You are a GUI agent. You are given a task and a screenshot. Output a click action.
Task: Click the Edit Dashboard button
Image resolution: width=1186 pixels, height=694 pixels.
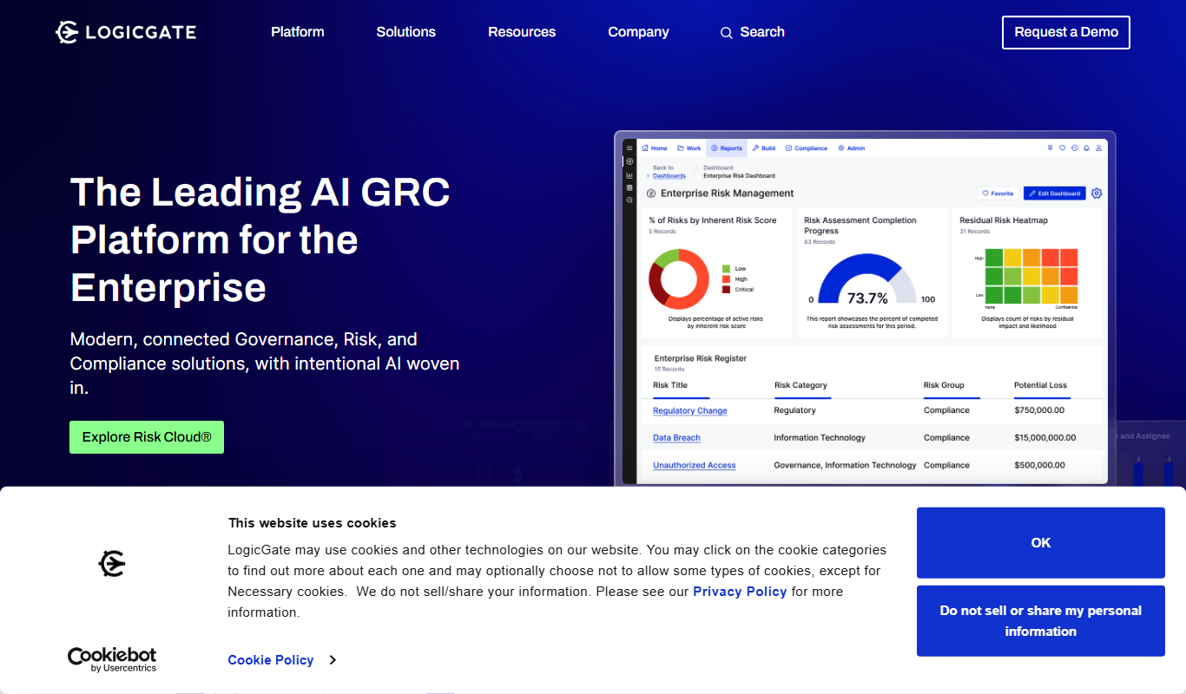tap(1055, 193)
